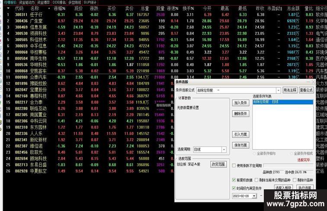Select stock code 000980 众泰汽车
This screenshot has width=327, height=211.
pos(31,77)
